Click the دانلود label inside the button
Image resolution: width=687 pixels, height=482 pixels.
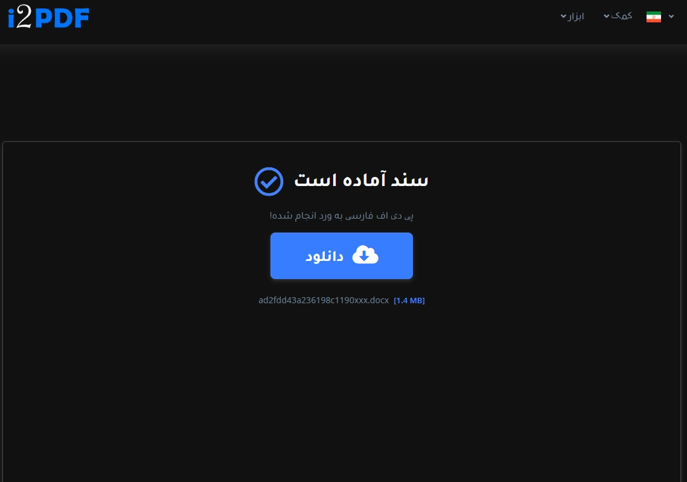324,256
